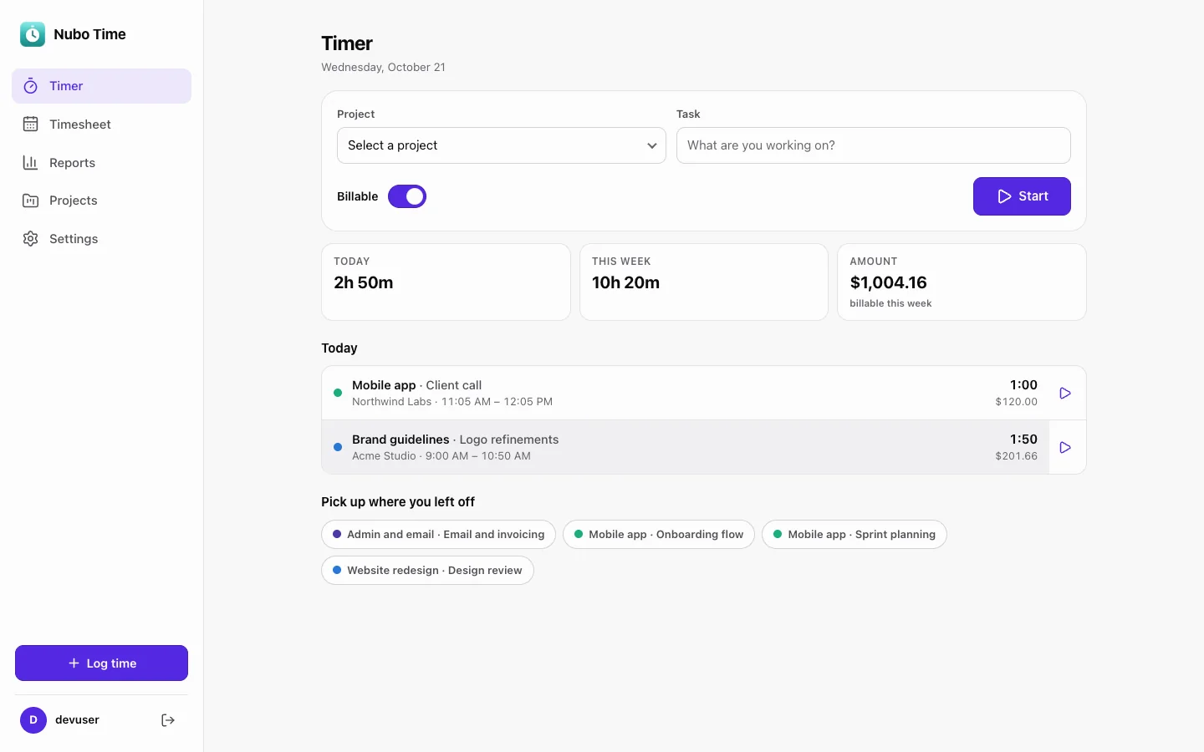Click the Nubo Time clock logo

point(33,34)
